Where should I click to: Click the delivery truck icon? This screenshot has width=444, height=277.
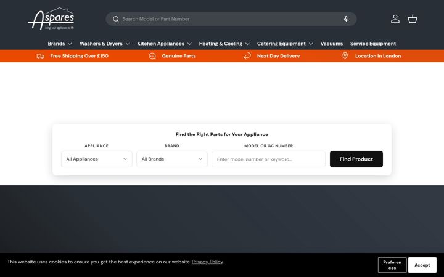point(41,56)
